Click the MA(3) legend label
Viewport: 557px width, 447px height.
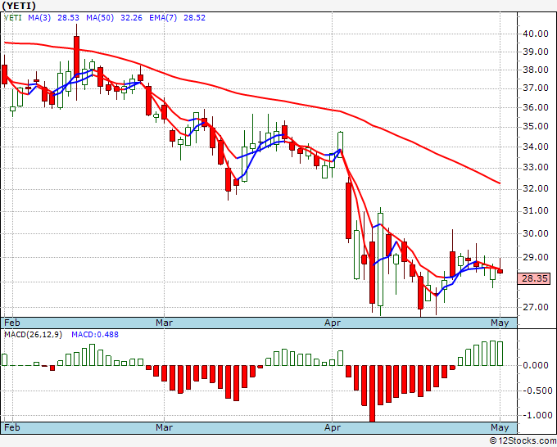point(39,17)
